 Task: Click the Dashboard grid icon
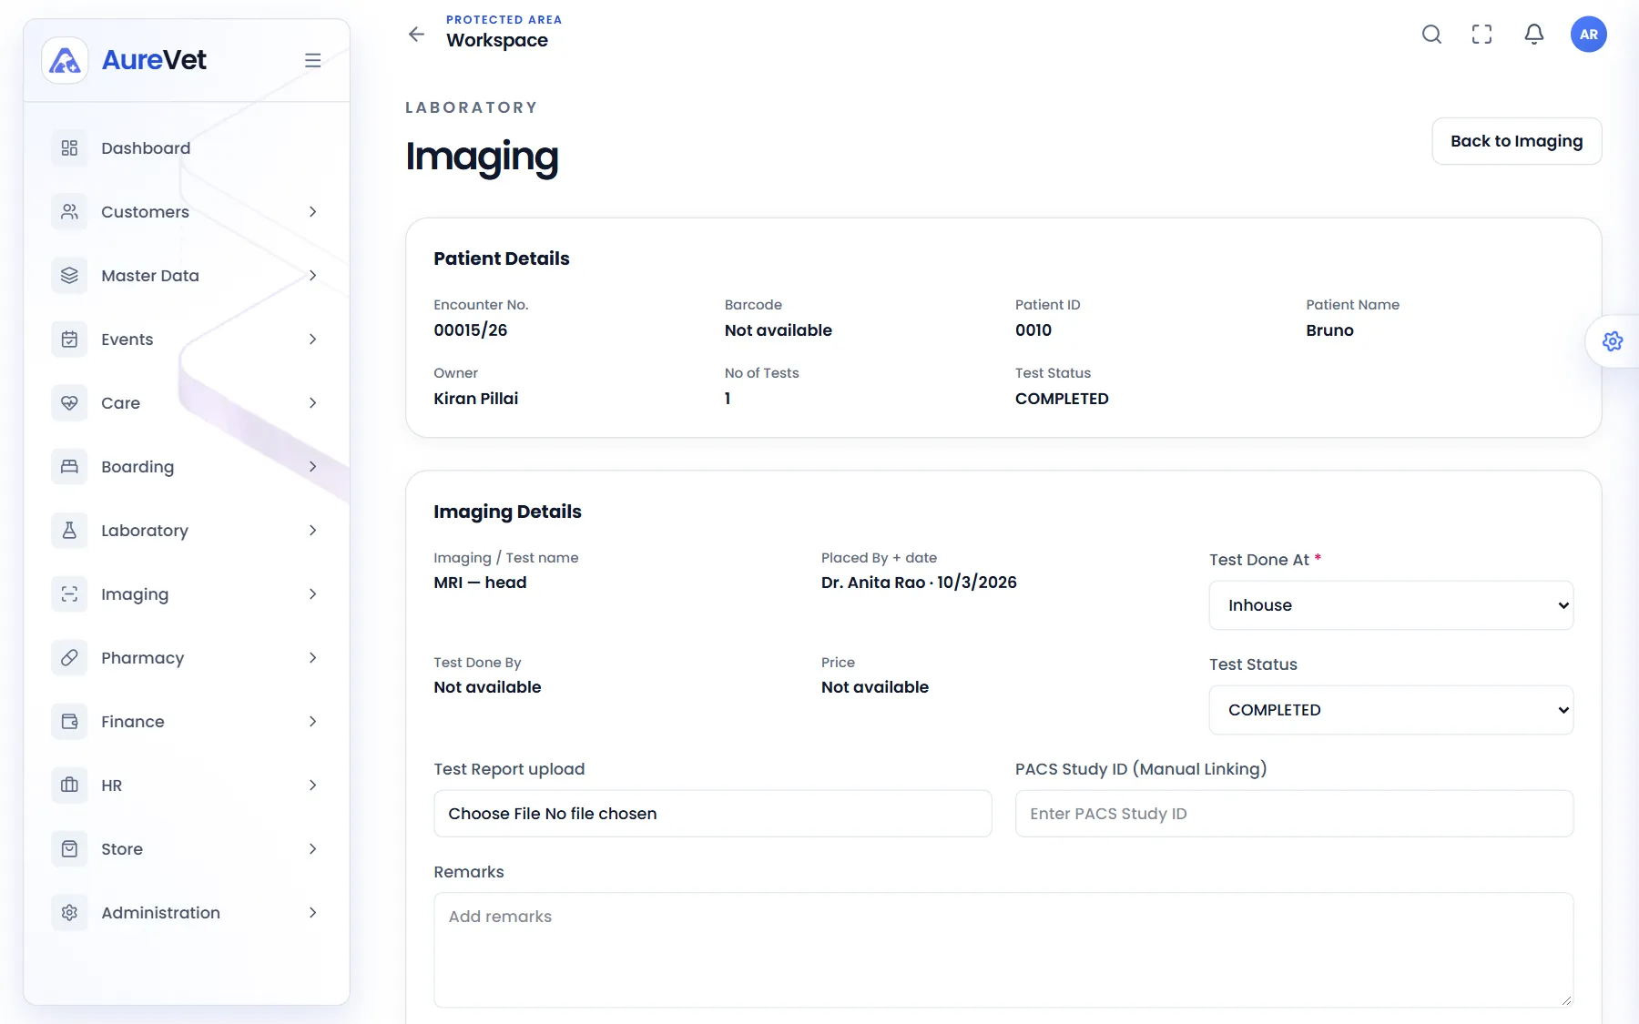click(69, 148)
